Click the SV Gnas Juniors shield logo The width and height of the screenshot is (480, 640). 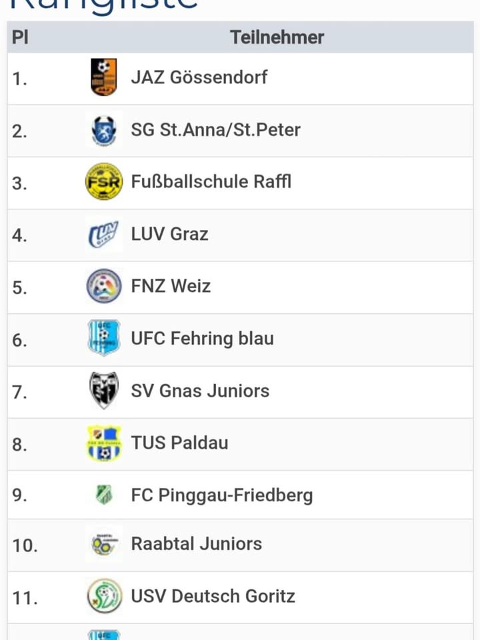103,390
